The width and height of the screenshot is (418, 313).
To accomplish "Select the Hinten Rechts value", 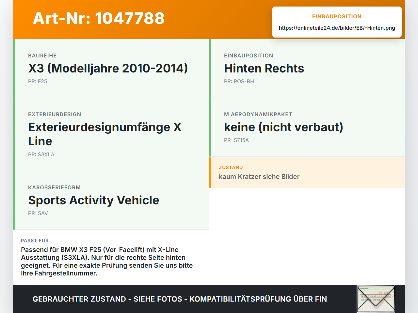I will coord(264,68).
